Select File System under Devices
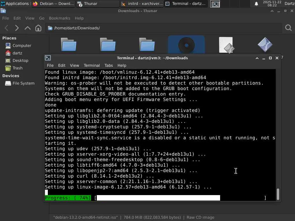This screenshot has height=221, width=295. coord(20,83)
